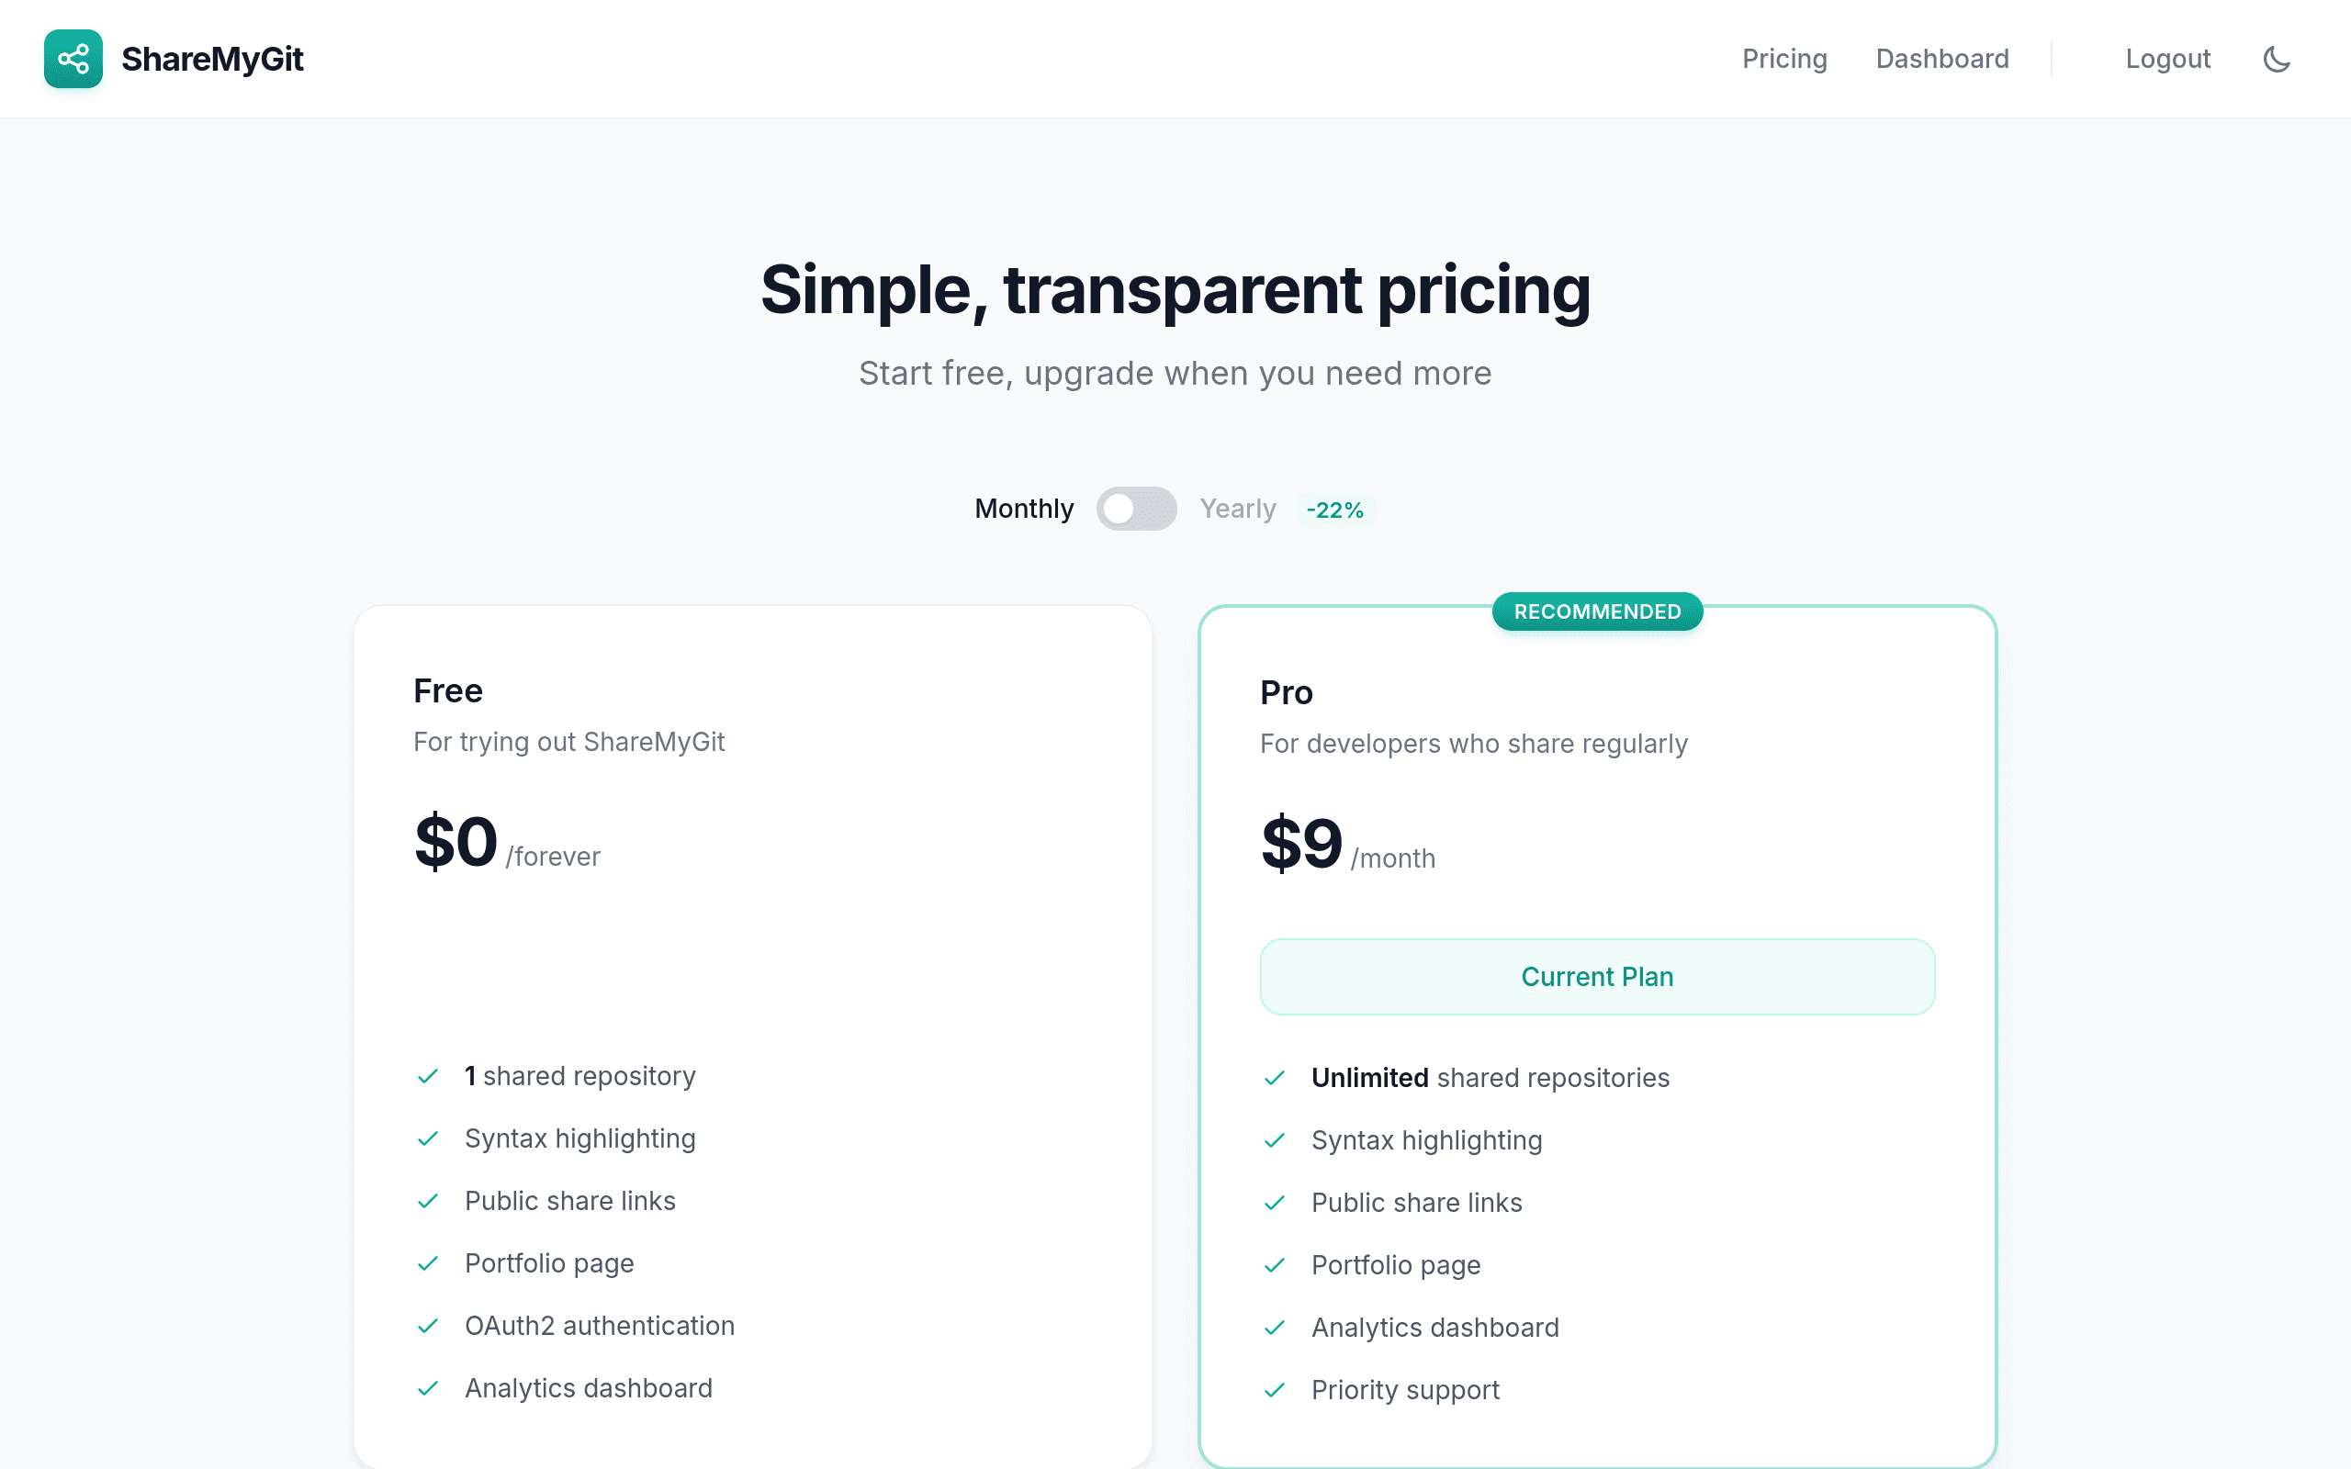Click the Logout link
The width and height of the screenshot is (2351, 1469).
2167,60
